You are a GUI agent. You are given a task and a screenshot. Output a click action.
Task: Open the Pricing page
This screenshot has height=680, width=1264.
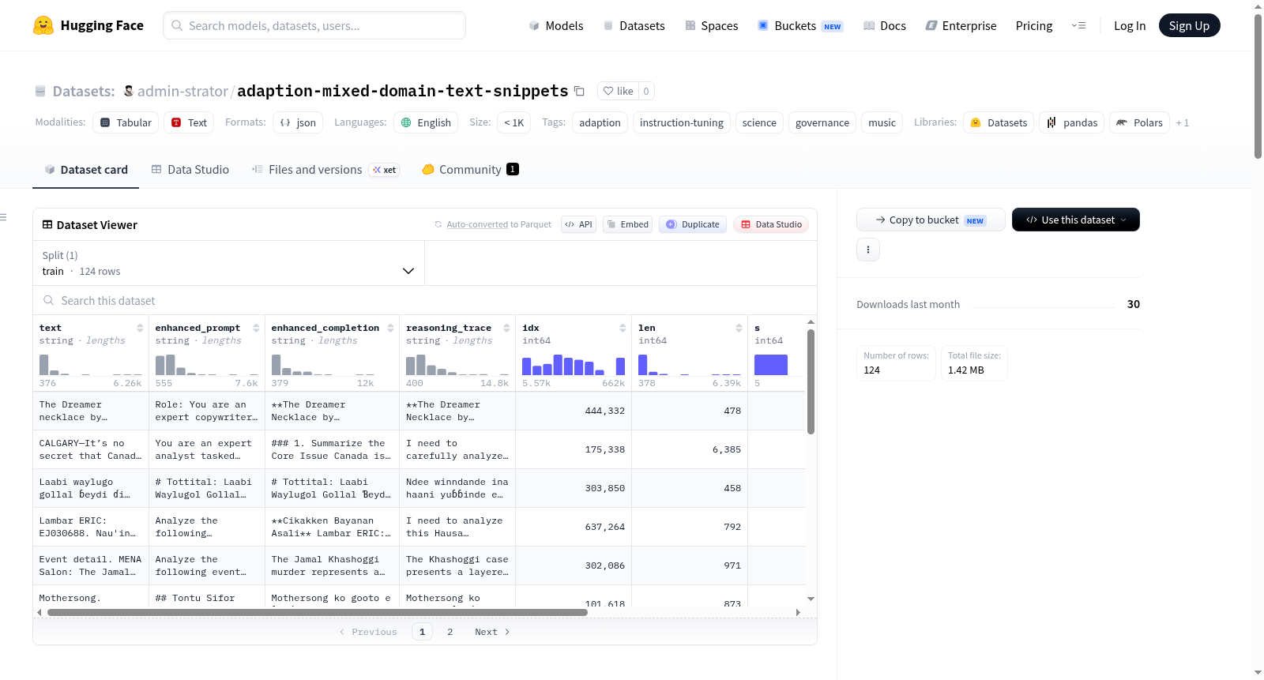[1034, 25]
